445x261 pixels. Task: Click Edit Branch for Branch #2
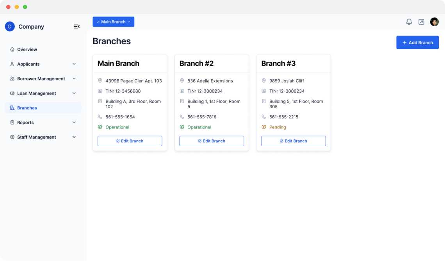212,141
